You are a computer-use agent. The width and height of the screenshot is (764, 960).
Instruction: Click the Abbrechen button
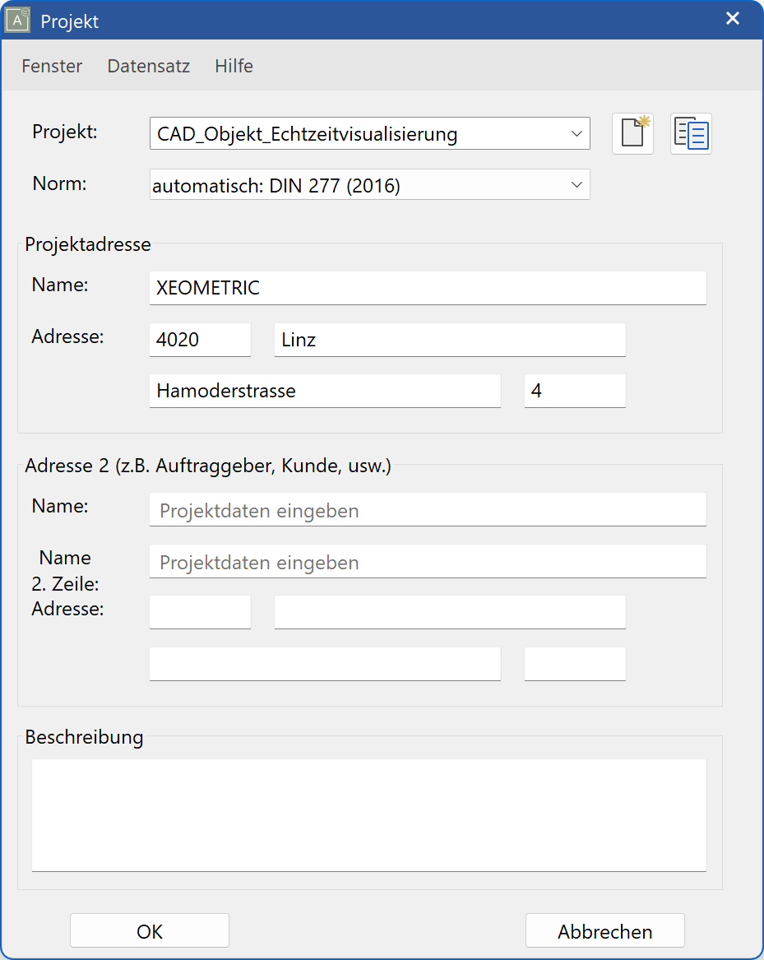click(604, 931)
